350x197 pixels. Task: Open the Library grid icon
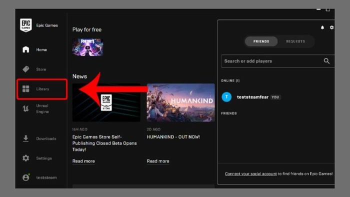point(26,89)
